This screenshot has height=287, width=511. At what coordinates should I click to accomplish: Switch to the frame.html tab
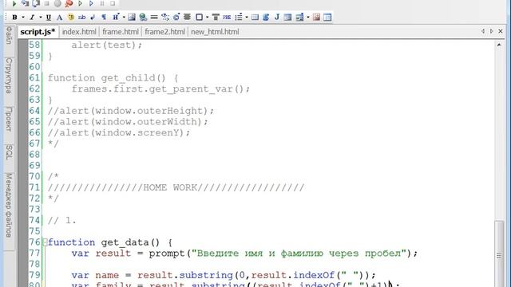click(121, 32)
